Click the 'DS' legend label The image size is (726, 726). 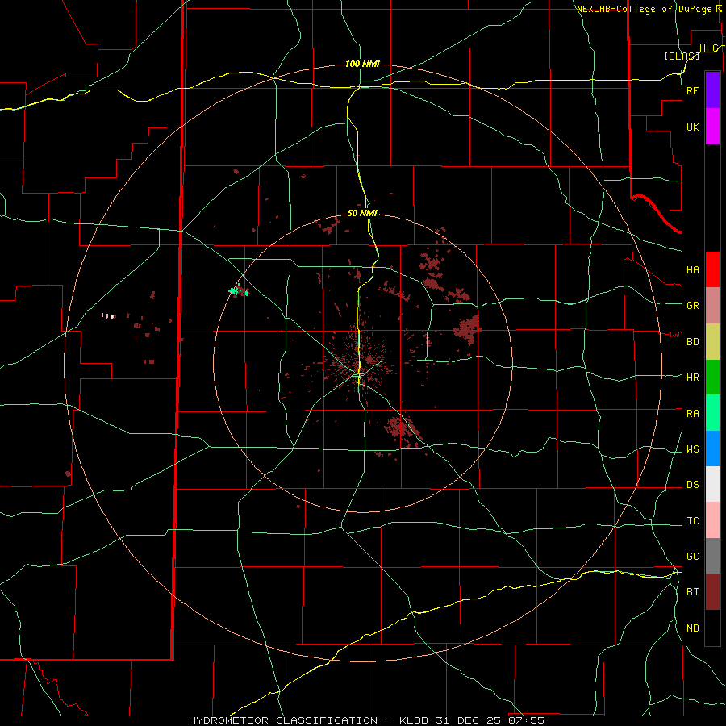[x=693, y=485]
